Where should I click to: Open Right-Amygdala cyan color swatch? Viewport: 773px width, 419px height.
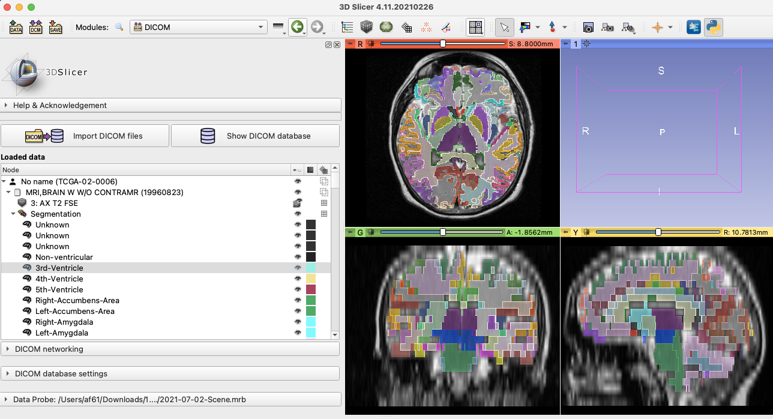pyautogui.click(x=311, y=322)
